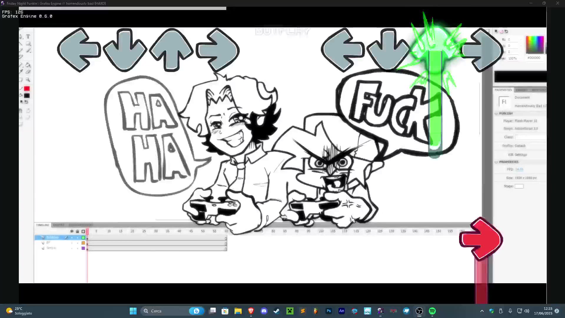Click the show all layers as outlines icon
This screenshot has height=318, width=565.
tap(83, 231)
